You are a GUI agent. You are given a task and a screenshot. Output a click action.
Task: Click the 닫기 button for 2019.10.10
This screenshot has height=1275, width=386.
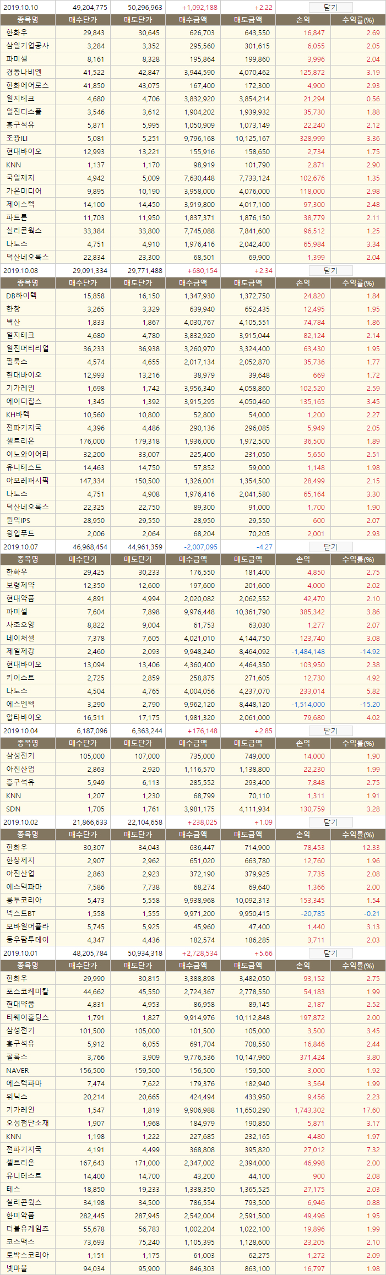(330, 8)
